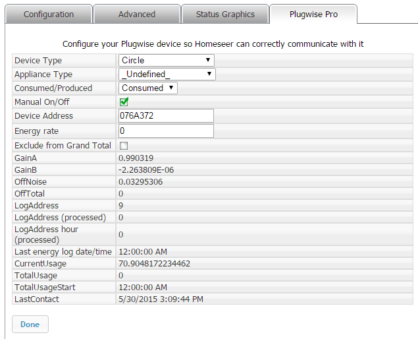Enable the Exclude from Grand Total checkbox
This screenshot has width=418, height=339.
coord(124,146)
